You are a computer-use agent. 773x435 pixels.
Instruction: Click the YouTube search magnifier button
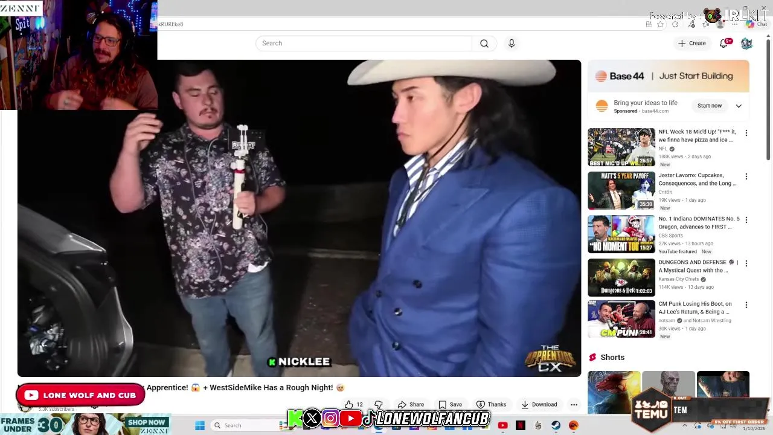click(484, 43)
